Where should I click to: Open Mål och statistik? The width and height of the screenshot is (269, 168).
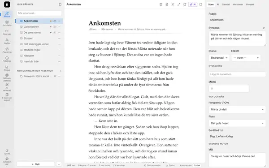click(x=7, y=78)
